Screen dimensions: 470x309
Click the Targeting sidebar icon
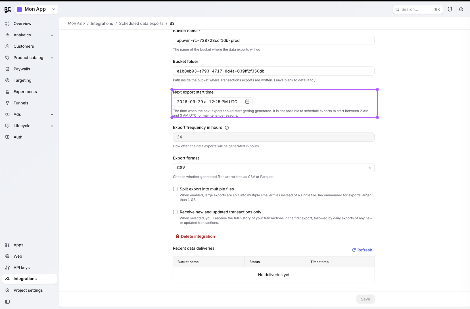coord(7,80)
